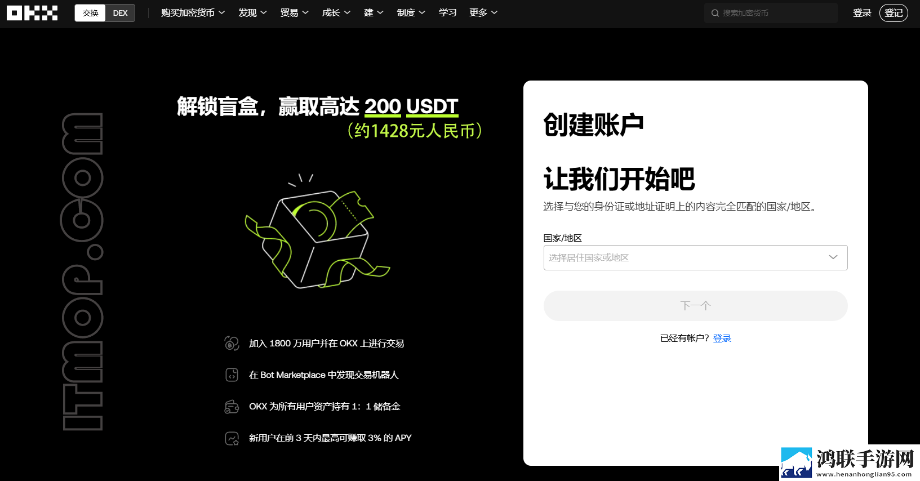Click the OKX logo in the header
920x481 pixels.
32,13
